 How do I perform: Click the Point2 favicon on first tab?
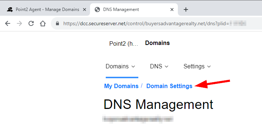click(10, 10)
